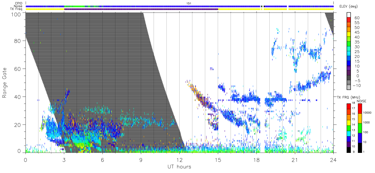Select the yellow 40–45 swatch in ELEV colorbar
Image resolution: width=375 pixels, height=173 pixels.
click(x=349, y=35)
